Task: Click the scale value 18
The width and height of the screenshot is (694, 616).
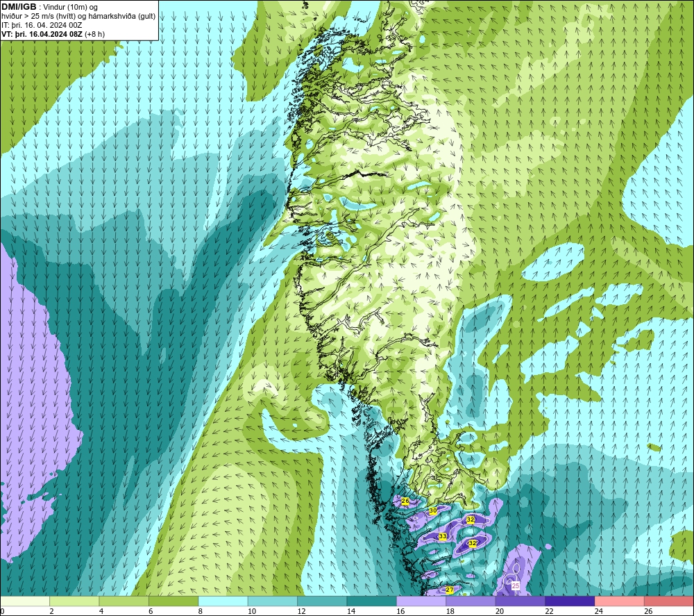Action: pos(450,611)
